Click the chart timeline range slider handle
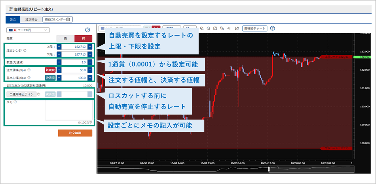 [x=269, y=169]
